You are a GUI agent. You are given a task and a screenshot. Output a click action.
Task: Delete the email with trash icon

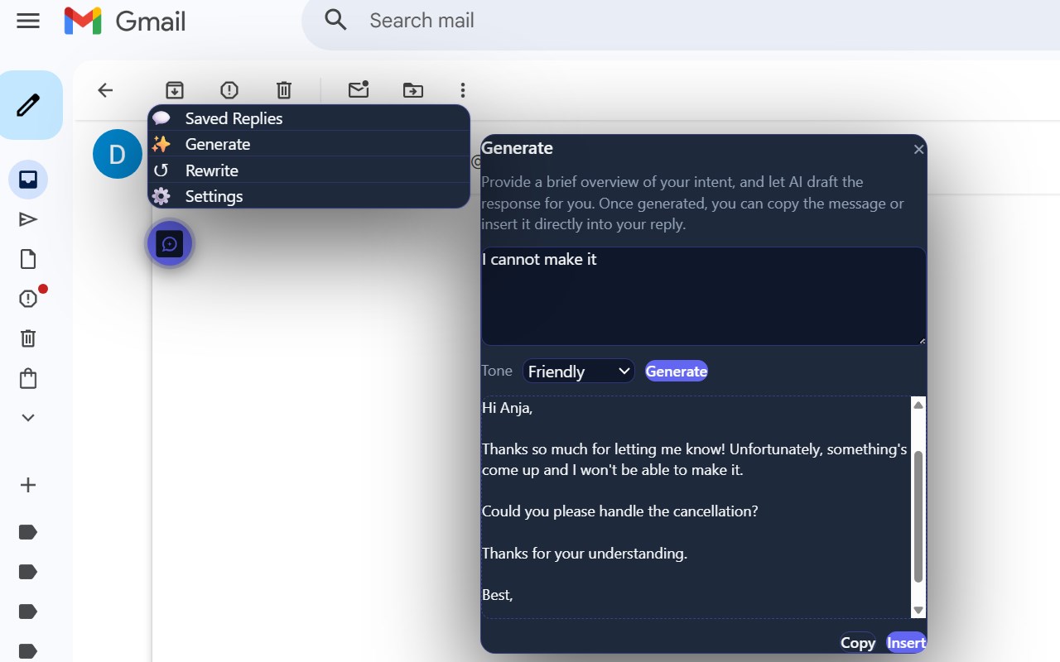(284, 90)
